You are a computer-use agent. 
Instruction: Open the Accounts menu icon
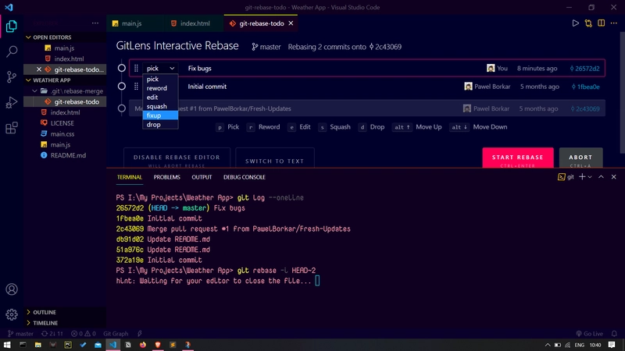point(12,289)
